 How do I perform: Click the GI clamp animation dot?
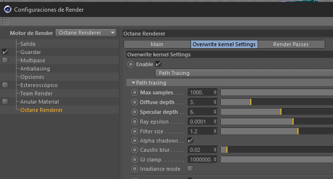(x=135, y=160)
